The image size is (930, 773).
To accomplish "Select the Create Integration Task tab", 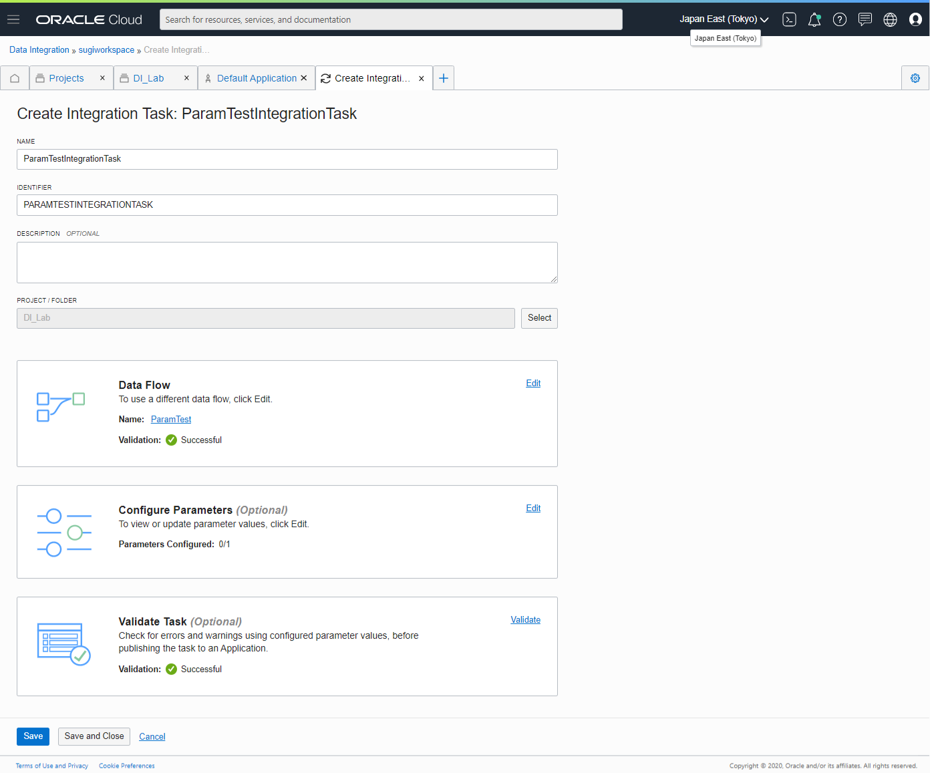I will pyautogui.click(x=372, y=78).
